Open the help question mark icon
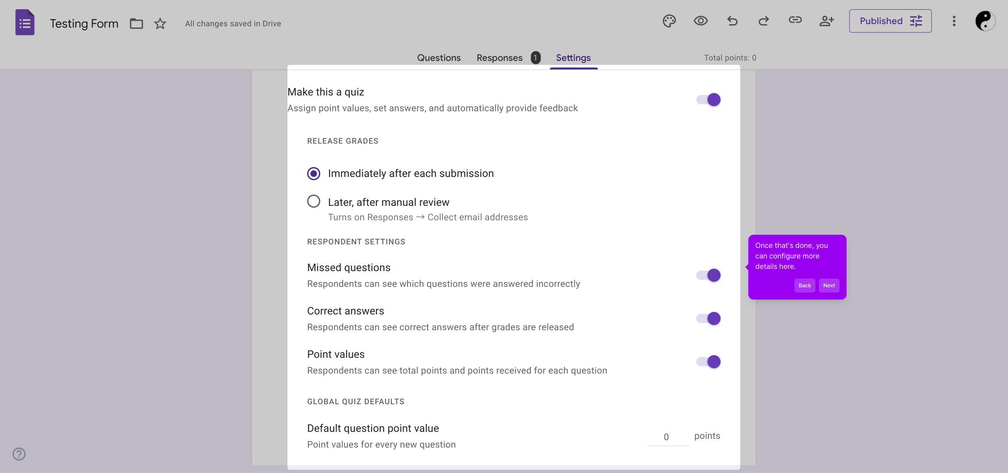Screen dimensions: 1008x473 pos(19,454)
